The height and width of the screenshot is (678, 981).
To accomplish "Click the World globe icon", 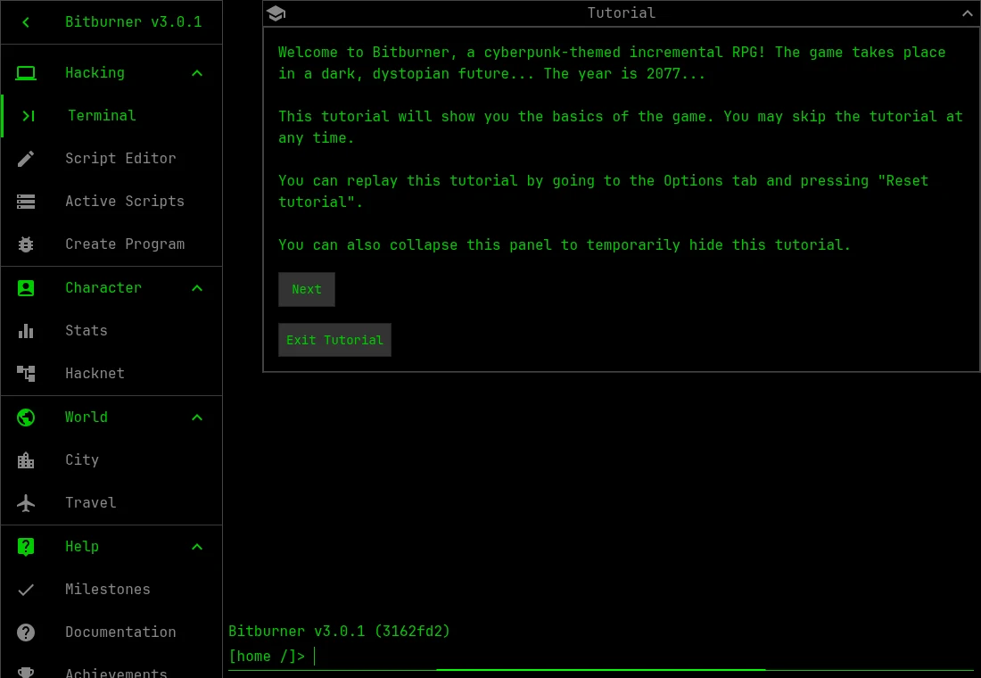I will (x=26, y=418).
